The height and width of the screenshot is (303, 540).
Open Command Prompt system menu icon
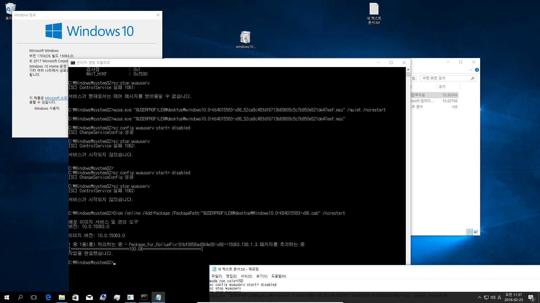[x=73, y=63]
